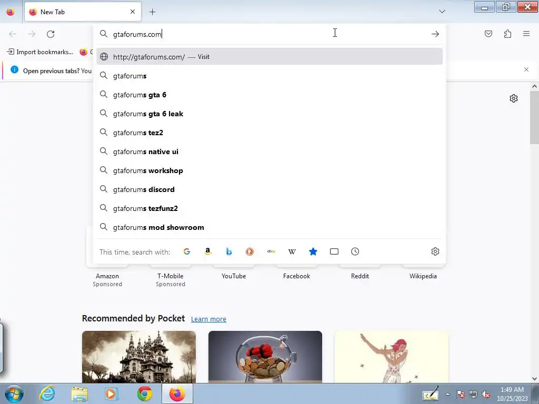Search this time with Wikipedia
This screenshot has width=539, height=404.
pyautogui.click(x=292, y=251)
